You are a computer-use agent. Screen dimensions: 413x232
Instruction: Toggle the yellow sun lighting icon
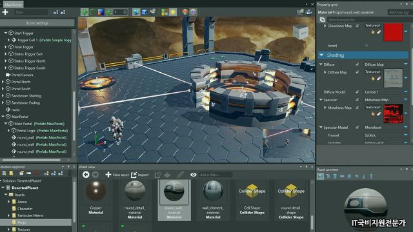coord(173,12)
